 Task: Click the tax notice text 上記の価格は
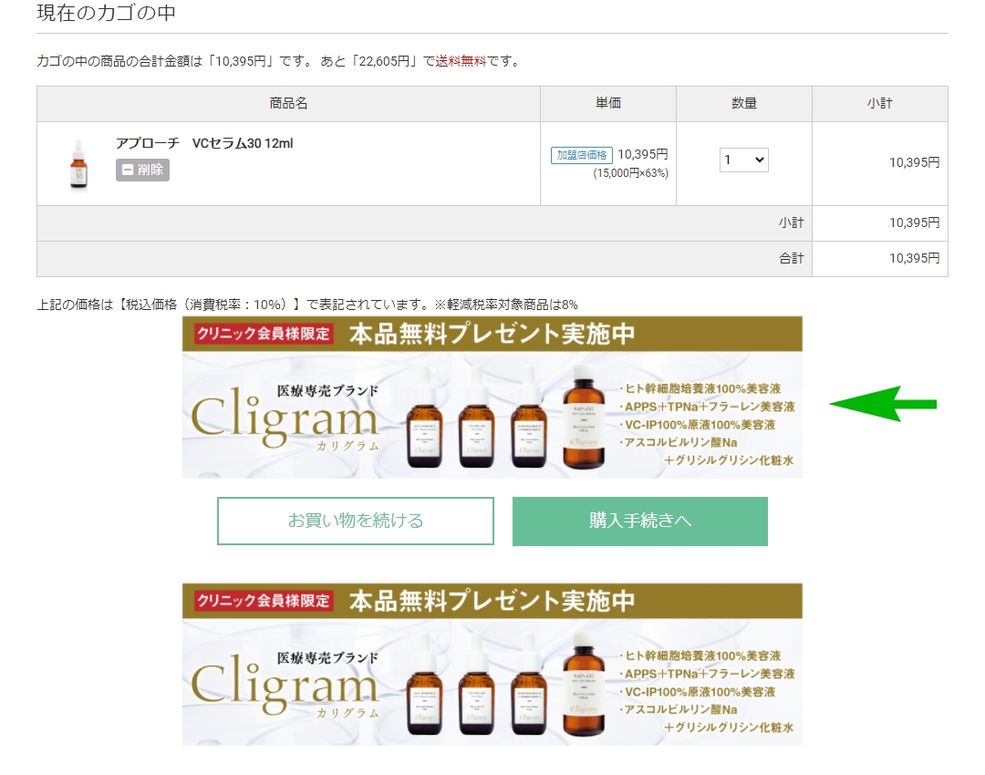[x=307, y=305]
